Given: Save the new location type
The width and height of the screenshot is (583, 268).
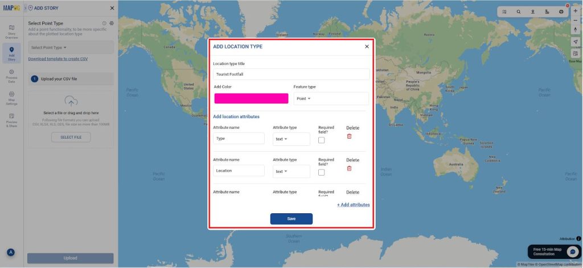Looking at the screenshot, I should pyautogui.click(x=291, y=219).
